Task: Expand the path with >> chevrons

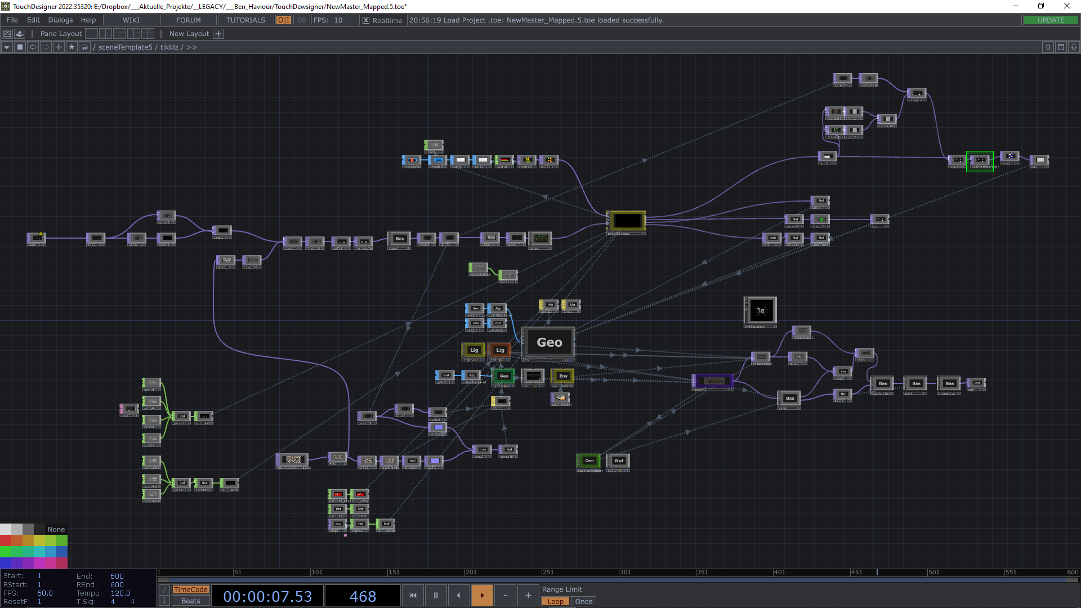Action: tap(192, 47)
